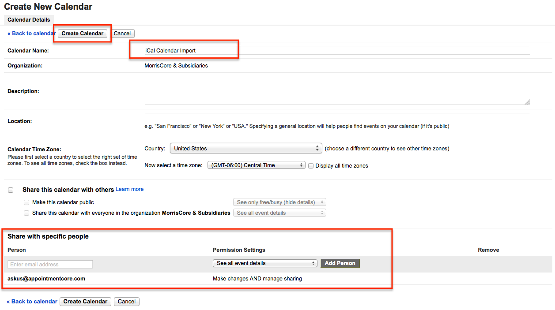Toggle Make this calendar public checkbox

(x=26, y=202)
